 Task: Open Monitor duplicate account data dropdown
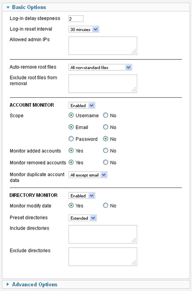88,175
